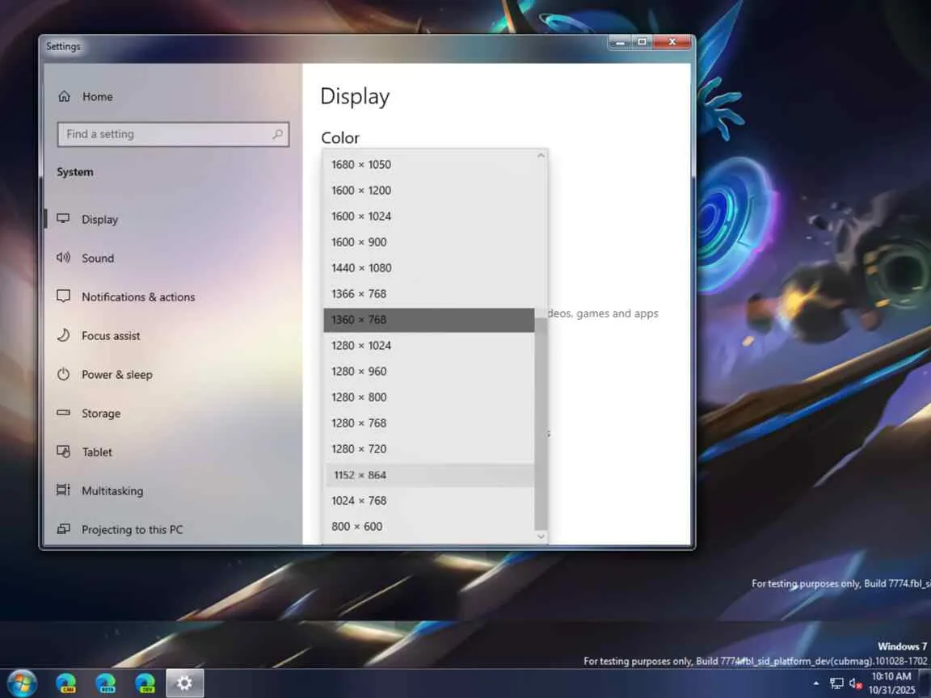Open the muted volume tray icon
931x698 pixels.
855,683
